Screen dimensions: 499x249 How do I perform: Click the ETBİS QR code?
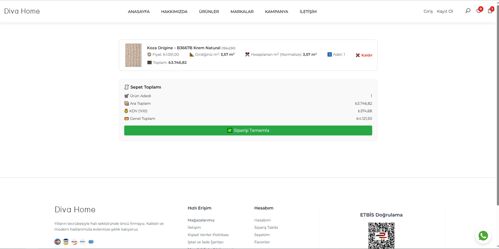[381, 236]
